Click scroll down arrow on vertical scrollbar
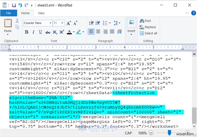197x137 pixels. coord(194,126)
